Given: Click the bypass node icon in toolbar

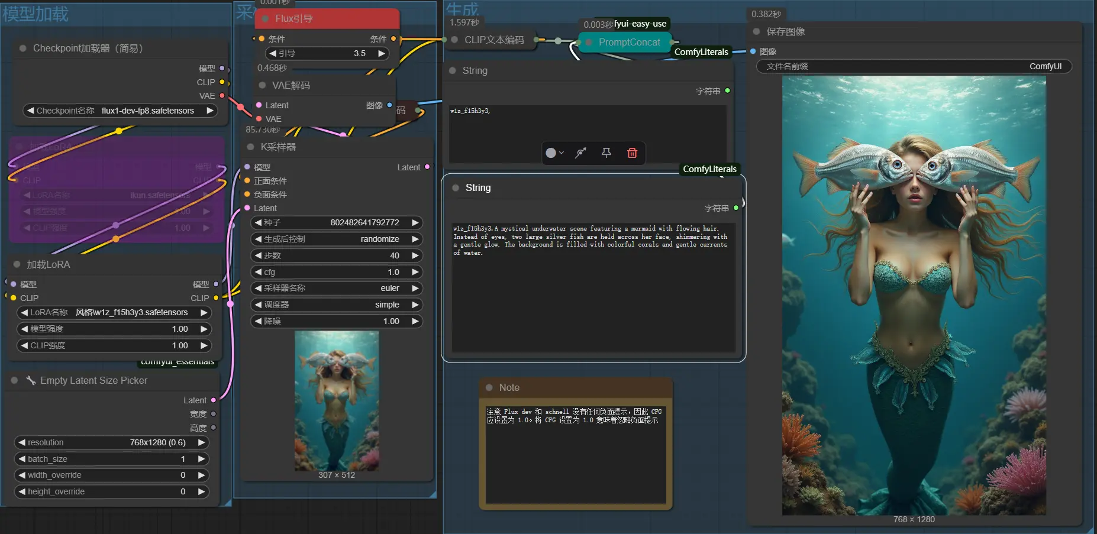Looking at the screenshot, I should click(x=581, y=153).
